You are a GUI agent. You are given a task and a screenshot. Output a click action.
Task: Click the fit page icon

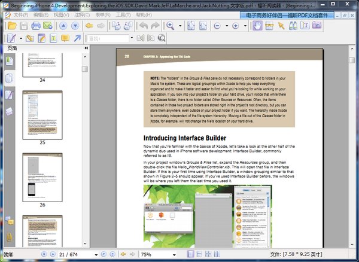191,26
